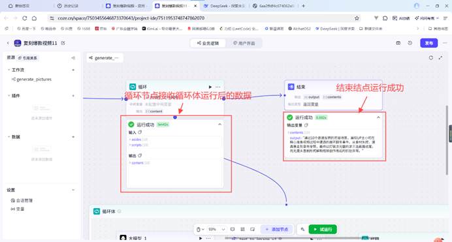Collapse the 循环 node run result panel
The image size is (452, 242).
(x=219, y=125)
